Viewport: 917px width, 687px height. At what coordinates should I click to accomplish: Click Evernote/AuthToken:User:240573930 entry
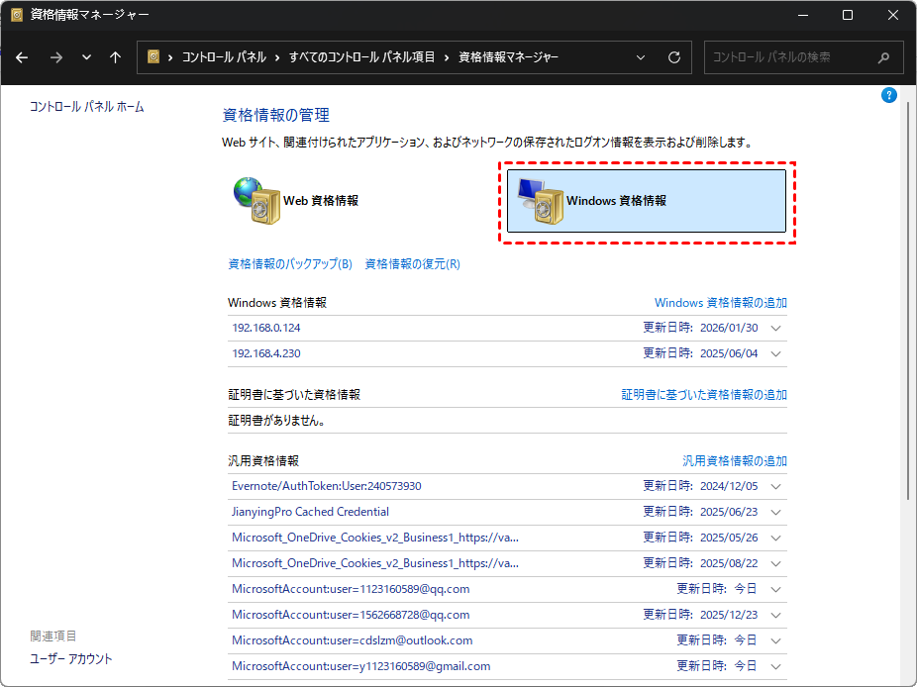pyautogui.click(x=327, y=486)
